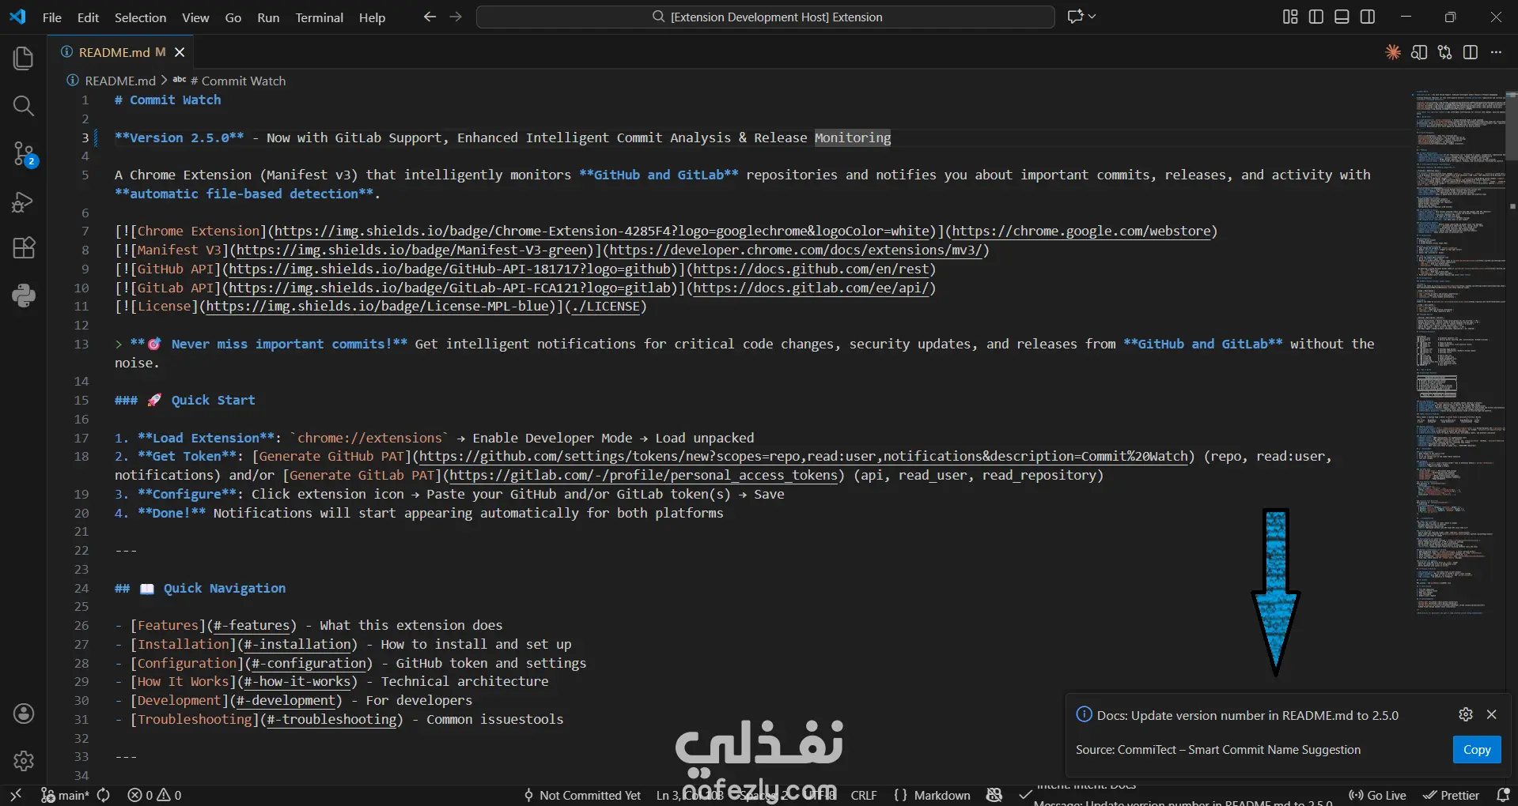Click Not Committed Yet blame status

coord(582,795)
